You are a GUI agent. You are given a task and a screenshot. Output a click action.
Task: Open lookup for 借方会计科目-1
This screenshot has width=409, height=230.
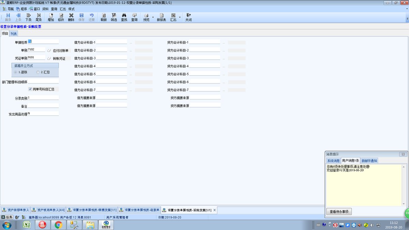pos(131,43)
